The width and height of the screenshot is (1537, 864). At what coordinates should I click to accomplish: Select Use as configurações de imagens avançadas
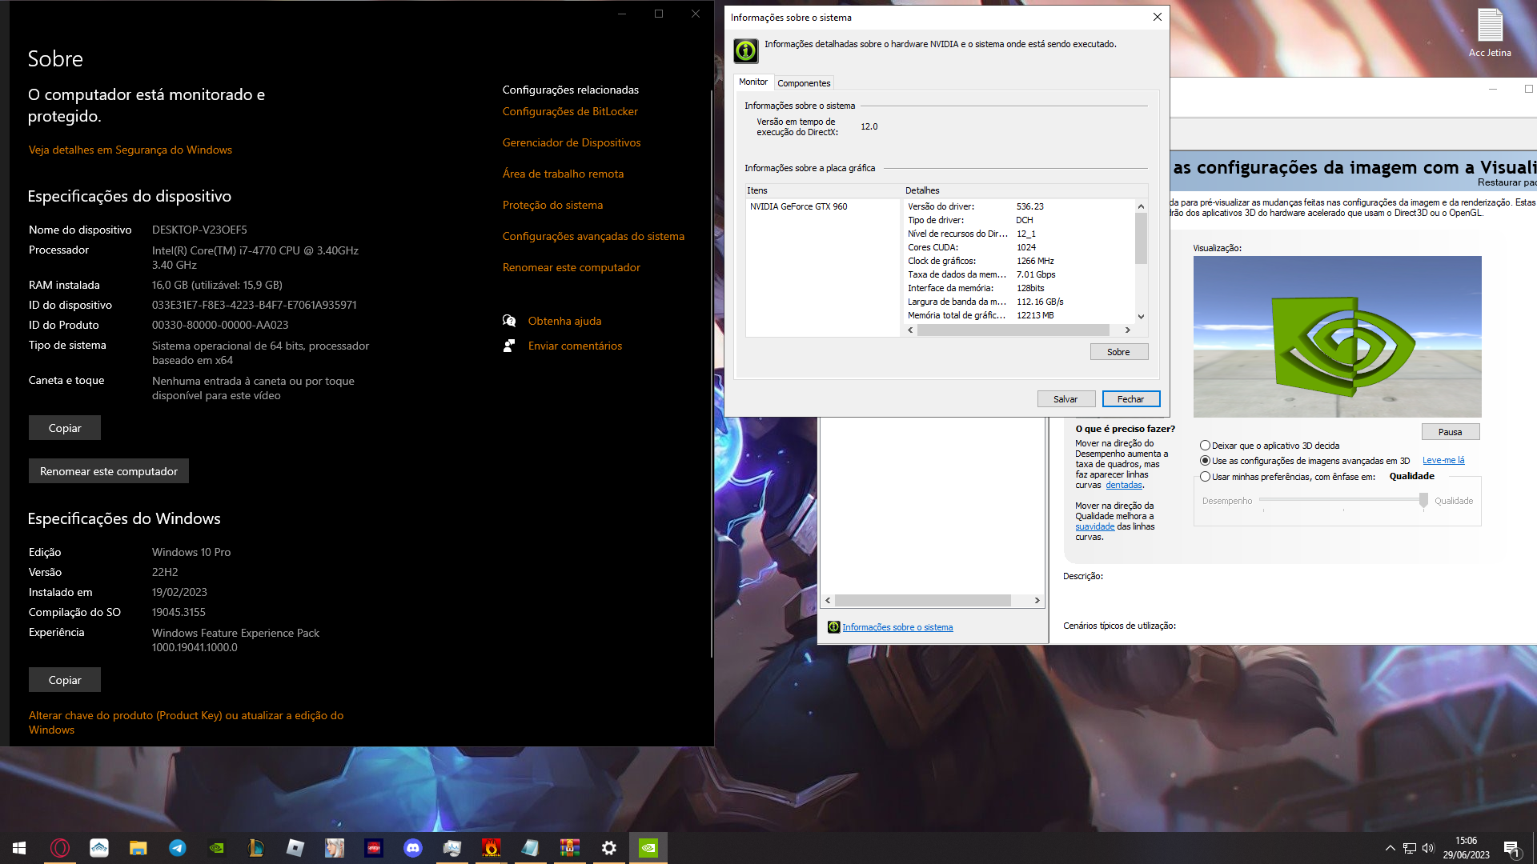click(x=1205, y=461)
